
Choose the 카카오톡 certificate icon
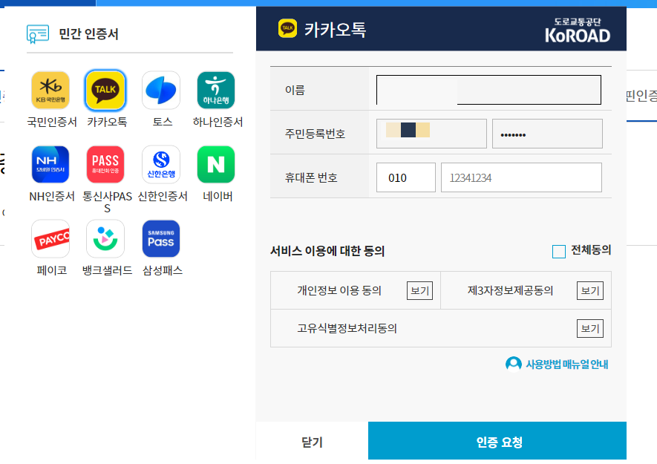point(105,90)
